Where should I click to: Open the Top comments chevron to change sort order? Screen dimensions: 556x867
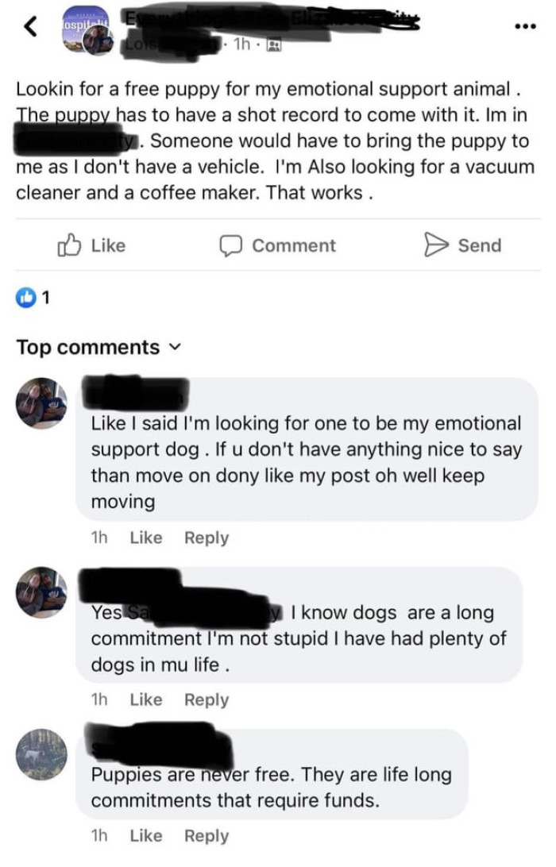[x=176, y=347]
